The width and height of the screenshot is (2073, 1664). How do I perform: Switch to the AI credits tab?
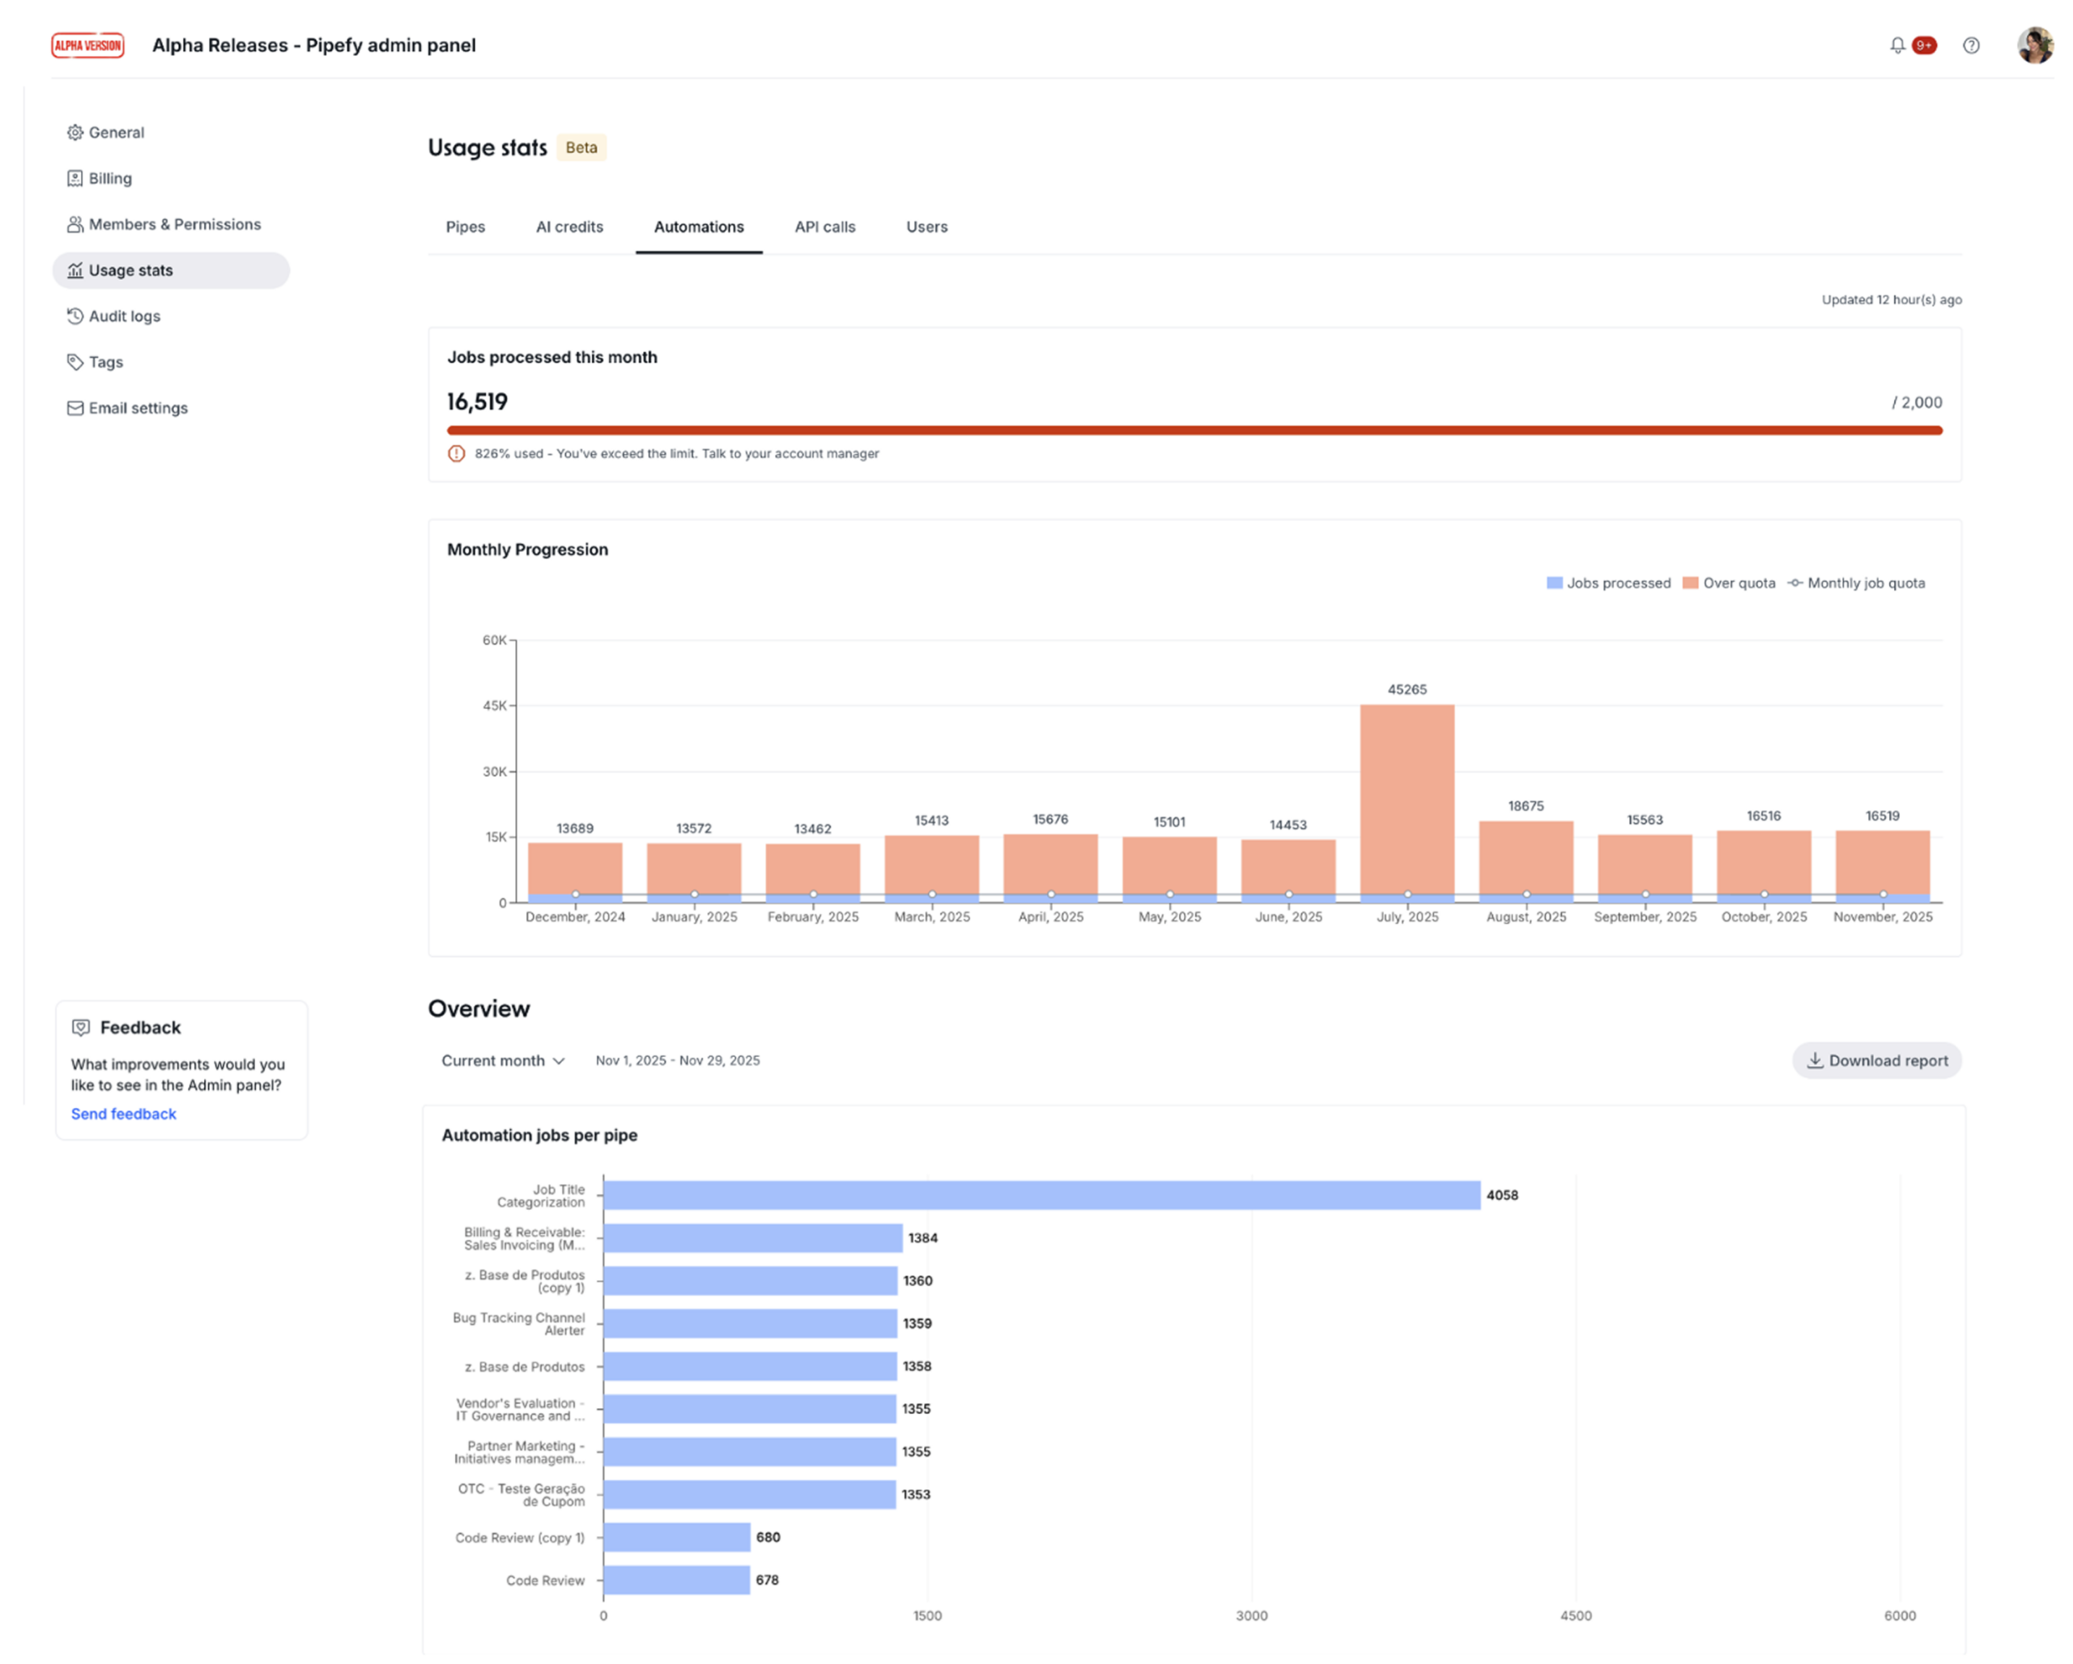(569, 227)
